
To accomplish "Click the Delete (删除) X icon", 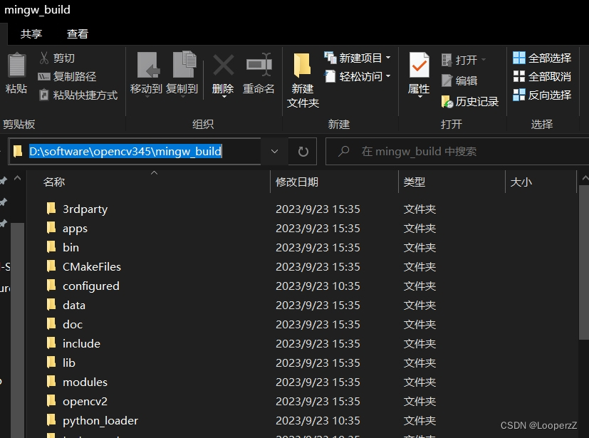I will pyautogui.click(x=223, y=66).
